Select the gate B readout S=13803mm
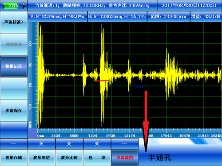222x166 pixels. click(117, 16)
